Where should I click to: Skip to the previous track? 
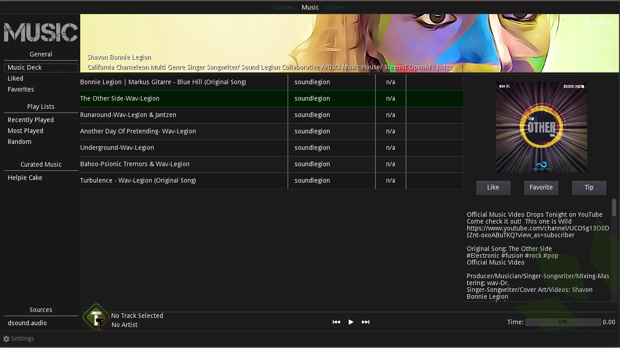click(x=336, y=322)
